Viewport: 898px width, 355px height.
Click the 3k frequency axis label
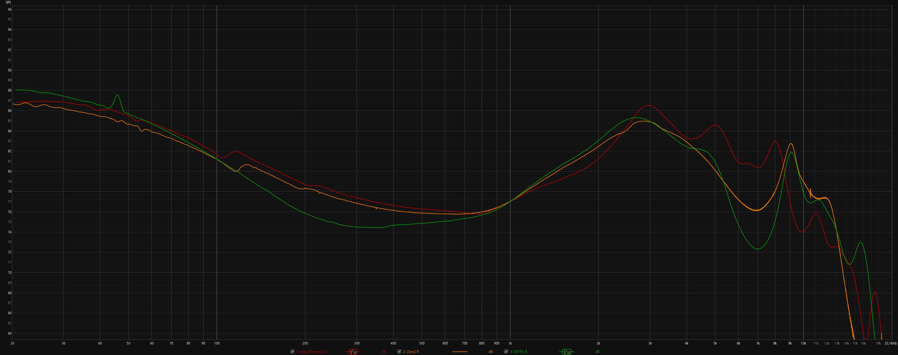(650, 344)
